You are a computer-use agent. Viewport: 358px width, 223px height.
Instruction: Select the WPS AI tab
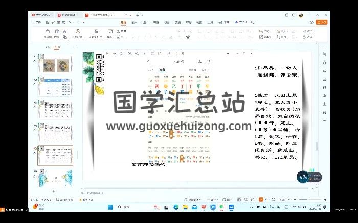tap(241, 22)
